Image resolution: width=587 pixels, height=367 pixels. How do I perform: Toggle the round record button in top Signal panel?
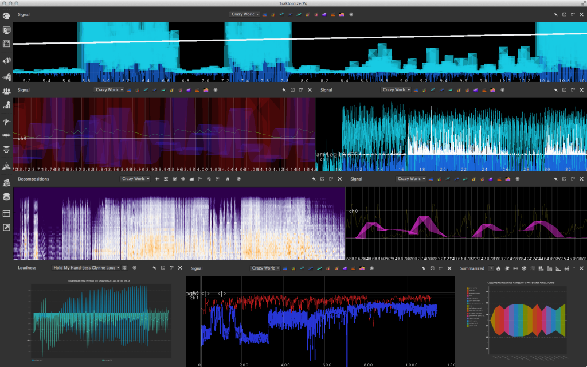[x=351, y=14]
